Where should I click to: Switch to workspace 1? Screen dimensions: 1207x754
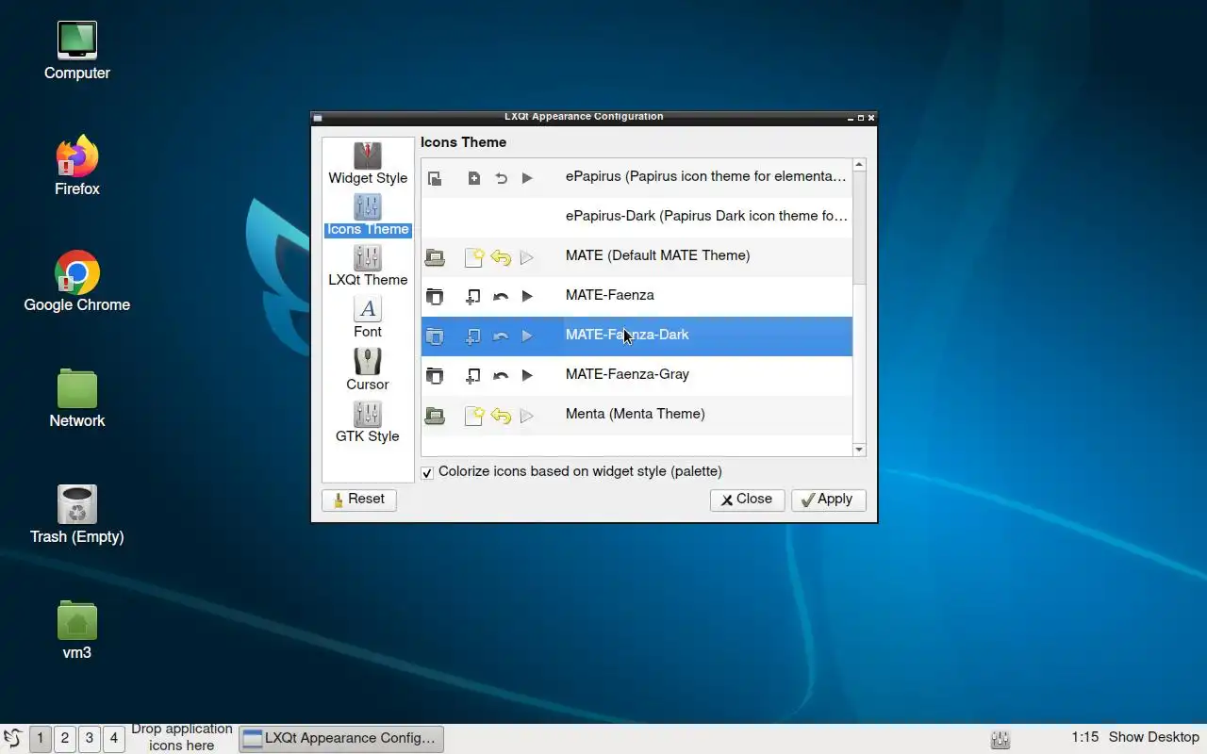click(x=41, y=738)
